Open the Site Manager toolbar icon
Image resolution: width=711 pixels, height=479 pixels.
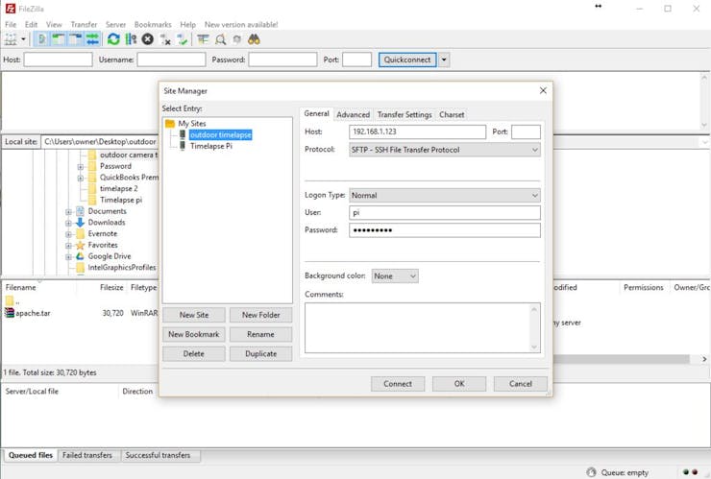pos(10,39)
